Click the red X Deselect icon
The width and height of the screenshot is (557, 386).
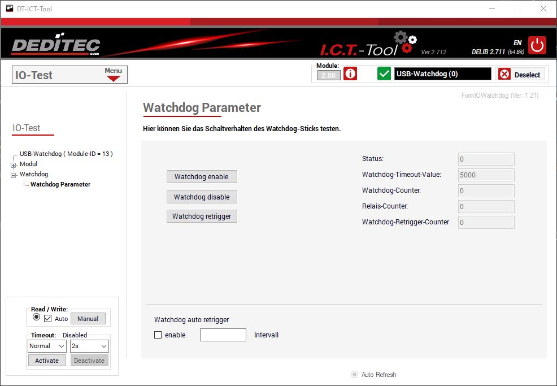(504, 74)
